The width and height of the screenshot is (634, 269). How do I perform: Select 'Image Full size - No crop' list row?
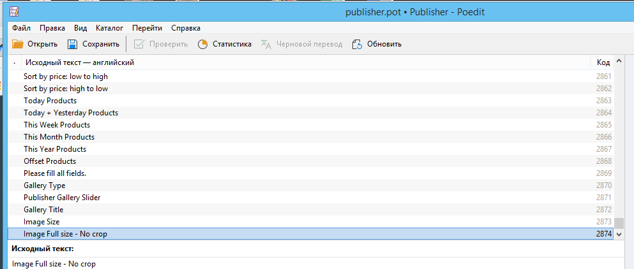(310, 234)
